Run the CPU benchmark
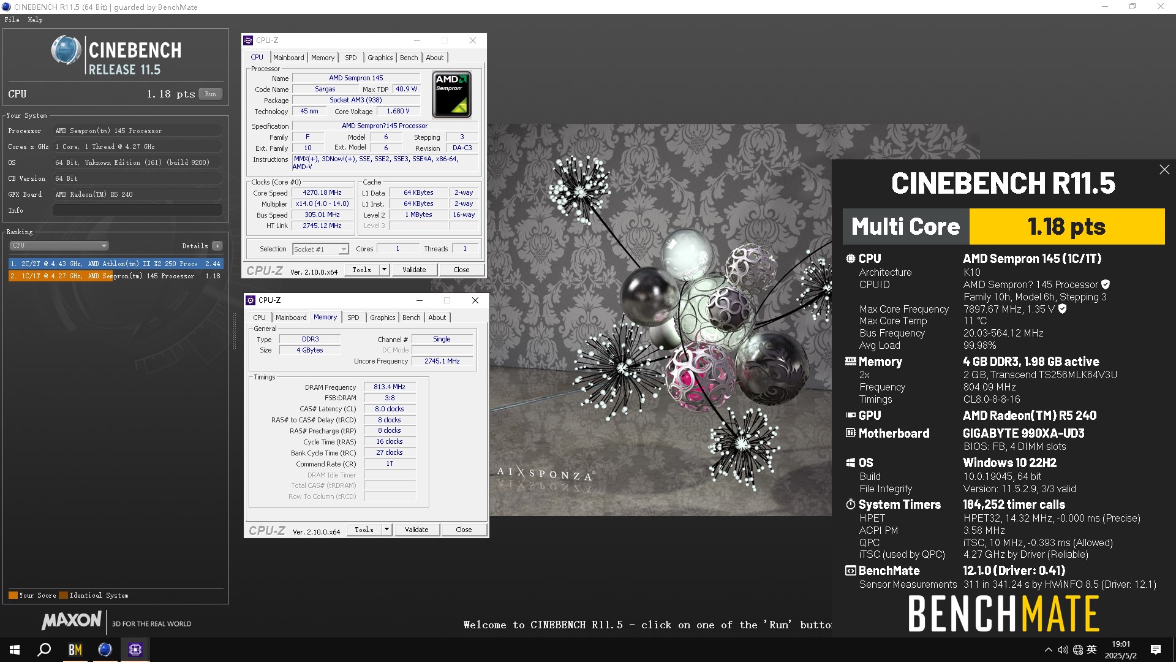 click(x=210, y=94)
